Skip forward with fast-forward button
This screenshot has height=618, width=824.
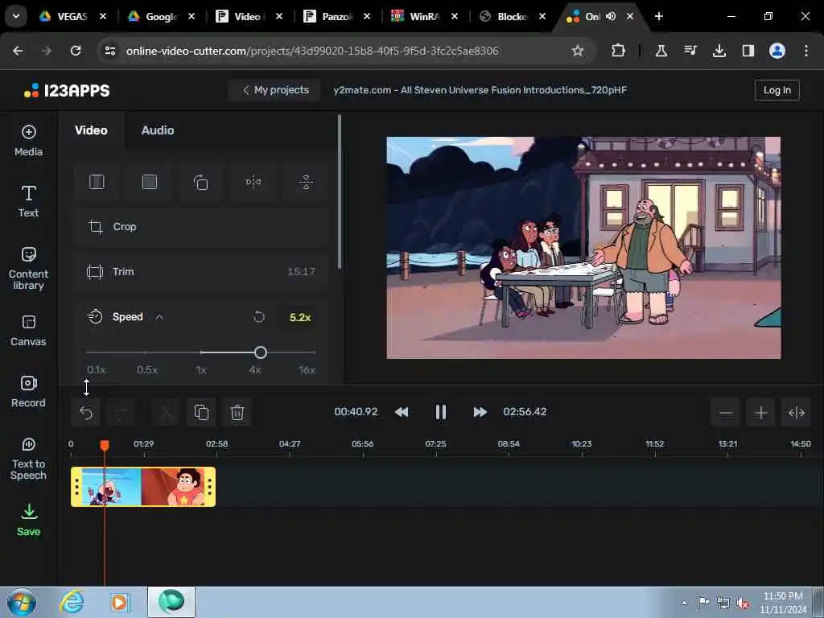coord(480,412)
